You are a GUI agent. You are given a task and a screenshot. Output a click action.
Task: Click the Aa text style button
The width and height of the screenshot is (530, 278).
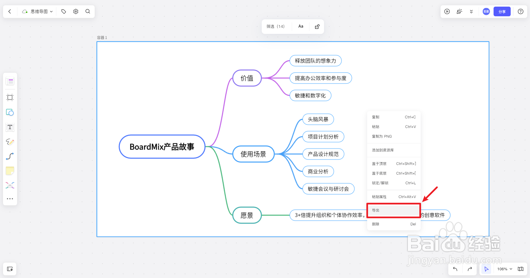click(x=301, y=26)
